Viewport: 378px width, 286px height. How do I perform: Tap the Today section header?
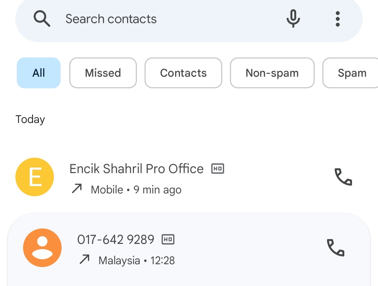click(x=30, y=120)
